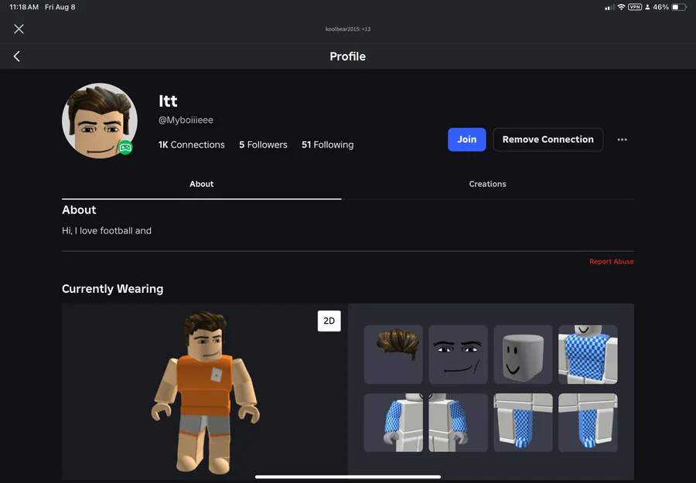Tap the VPN indicator in the status bar
The height and width of the screenshot is (483, 696).
coord(635,7)
